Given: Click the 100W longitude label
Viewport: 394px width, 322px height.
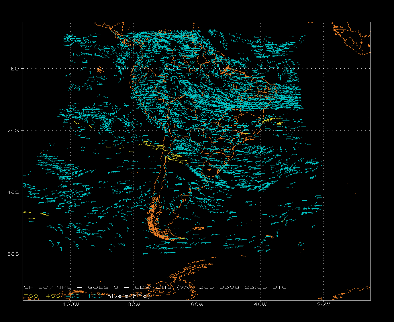Looking at the screenshot, I should tap(71, 305).
